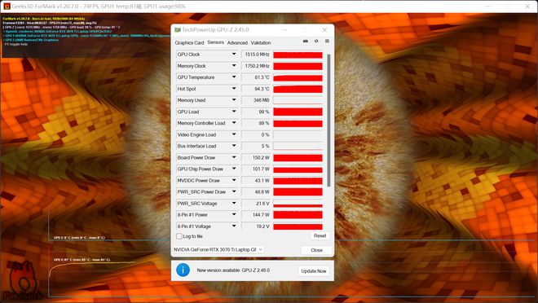
Task: Open the GPU-Z hamburger menu icon
Action: (327, 41)
